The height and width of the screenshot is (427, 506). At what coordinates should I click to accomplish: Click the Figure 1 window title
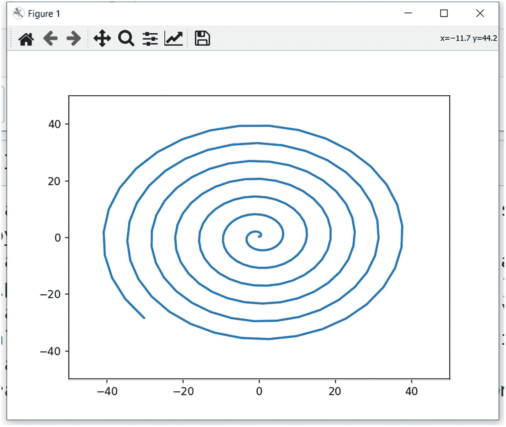(x=44, y=14)
